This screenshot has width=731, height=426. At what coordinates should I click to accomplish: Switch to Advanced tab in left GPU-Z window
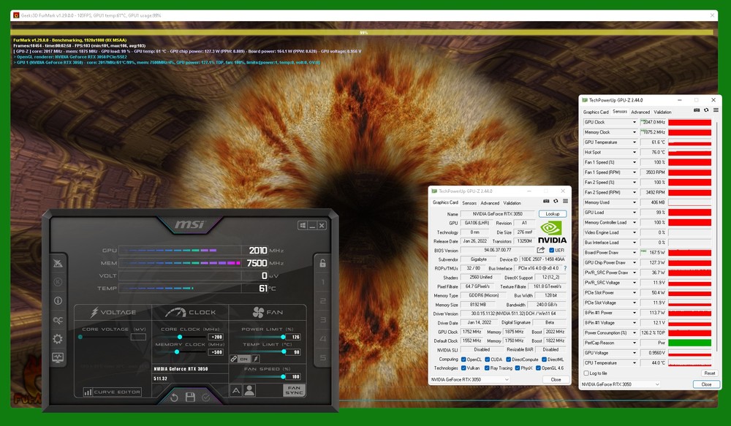coord(490,203)
